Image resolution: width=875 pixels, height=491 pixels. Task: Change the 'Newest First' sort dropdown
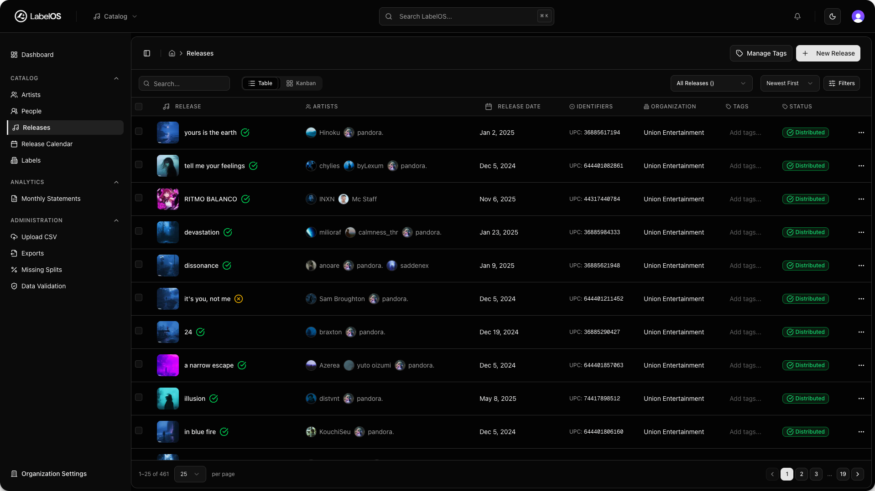coord(789,83)
